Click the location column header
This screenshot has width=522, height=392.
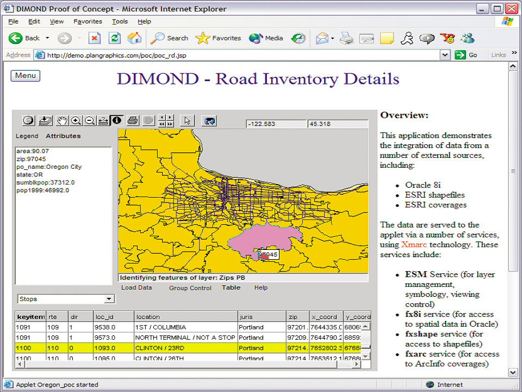(186, 317)
